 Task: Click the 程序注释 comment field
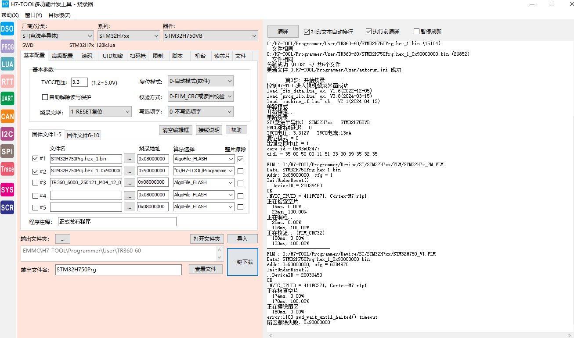117,222
